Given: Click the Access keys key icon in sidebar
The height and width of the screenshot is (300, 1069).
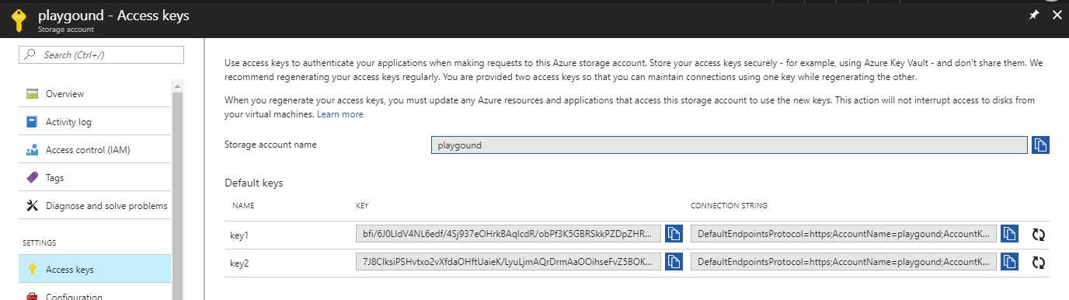Looking at the screenshot, I should click(x=32, y=270).
